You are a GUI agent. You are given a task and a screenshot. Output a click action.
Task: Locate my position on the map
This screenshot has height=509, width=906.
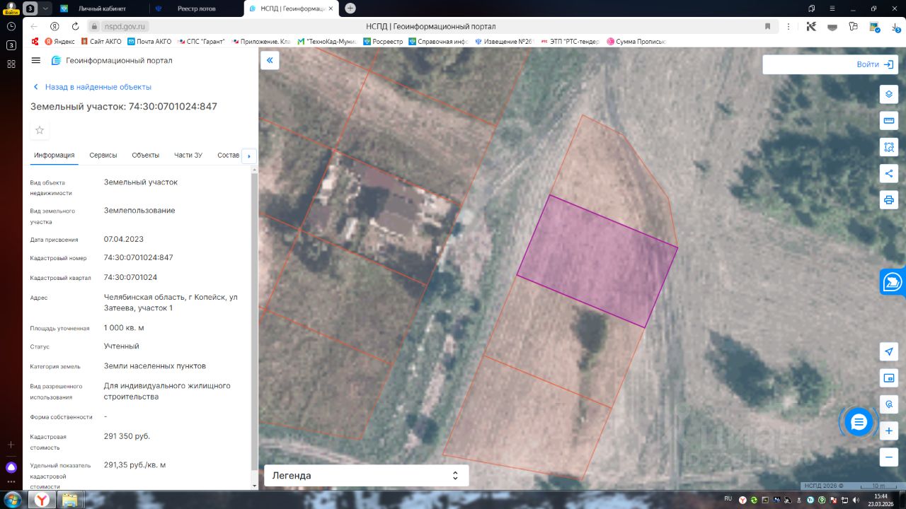tap(889, 351)
